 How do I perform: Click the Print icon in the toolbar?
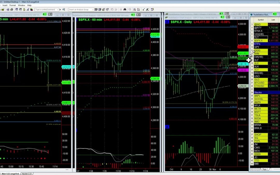tap(12, 10)
